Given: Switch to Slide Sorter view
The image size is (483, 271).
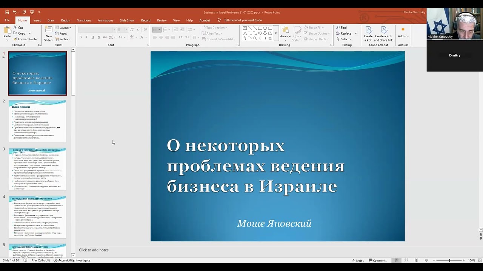Looking at the screenshot, I should pyautogui.click(x=406, y=260).
